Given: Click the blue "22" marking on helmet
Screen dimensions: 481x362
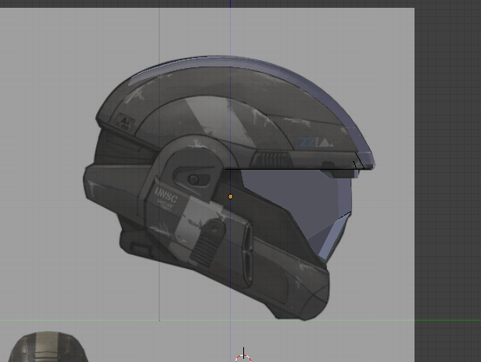Looking at the screenshot, I should 307,142.
